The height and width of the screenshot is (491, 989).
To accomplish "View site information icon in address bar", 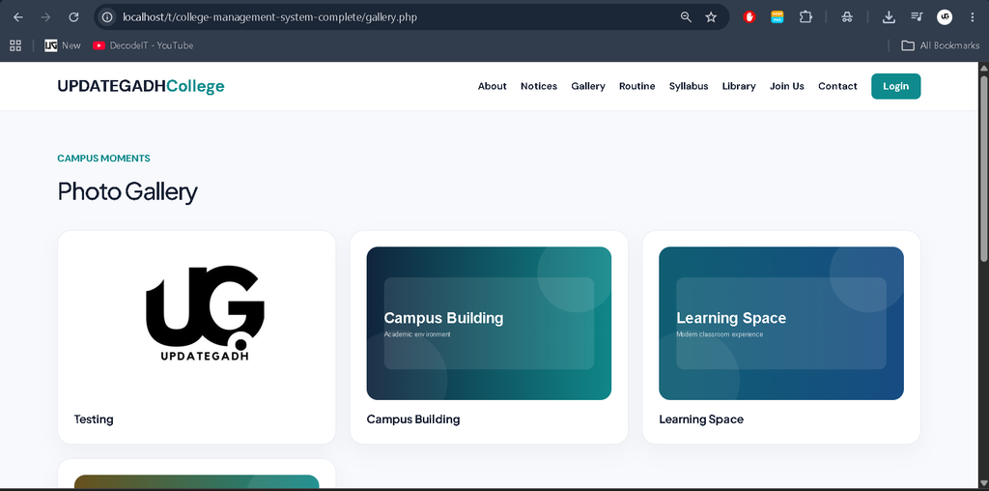I will [107, 17].
